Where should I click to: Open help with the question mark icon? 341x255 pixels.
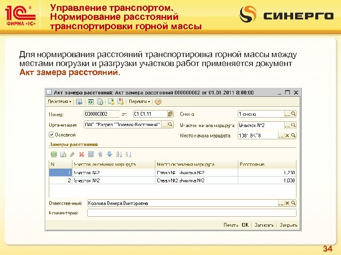point(158,102)
